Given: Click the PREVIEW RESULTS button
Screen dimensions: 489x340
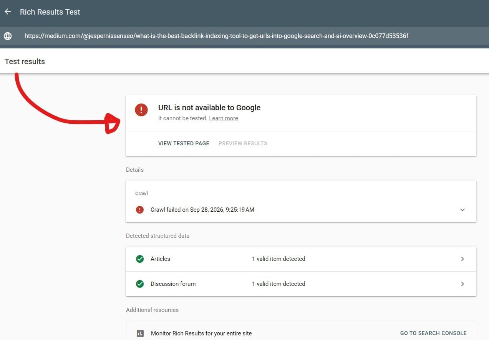Looking at the screenshot, I should click(x=243, y=143).
